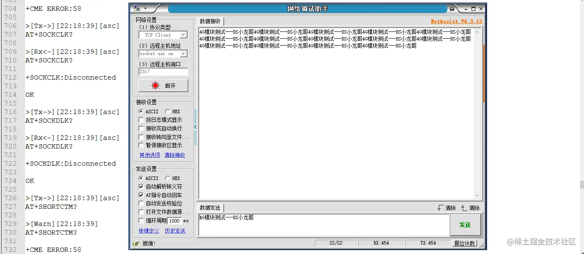Click the up-arrow clear icon above send box
Viewport: 584px width, 254px height.
tap(464, 208)
